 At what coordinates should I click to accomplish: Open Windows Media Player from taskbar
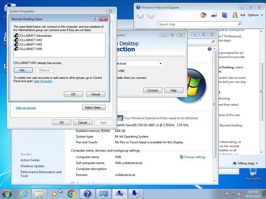55,194
